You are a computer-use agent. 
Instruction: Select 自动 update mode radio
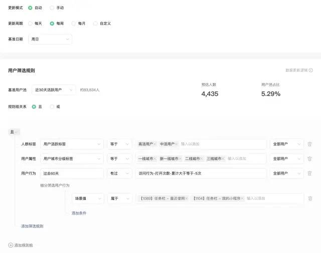point(30,8)
